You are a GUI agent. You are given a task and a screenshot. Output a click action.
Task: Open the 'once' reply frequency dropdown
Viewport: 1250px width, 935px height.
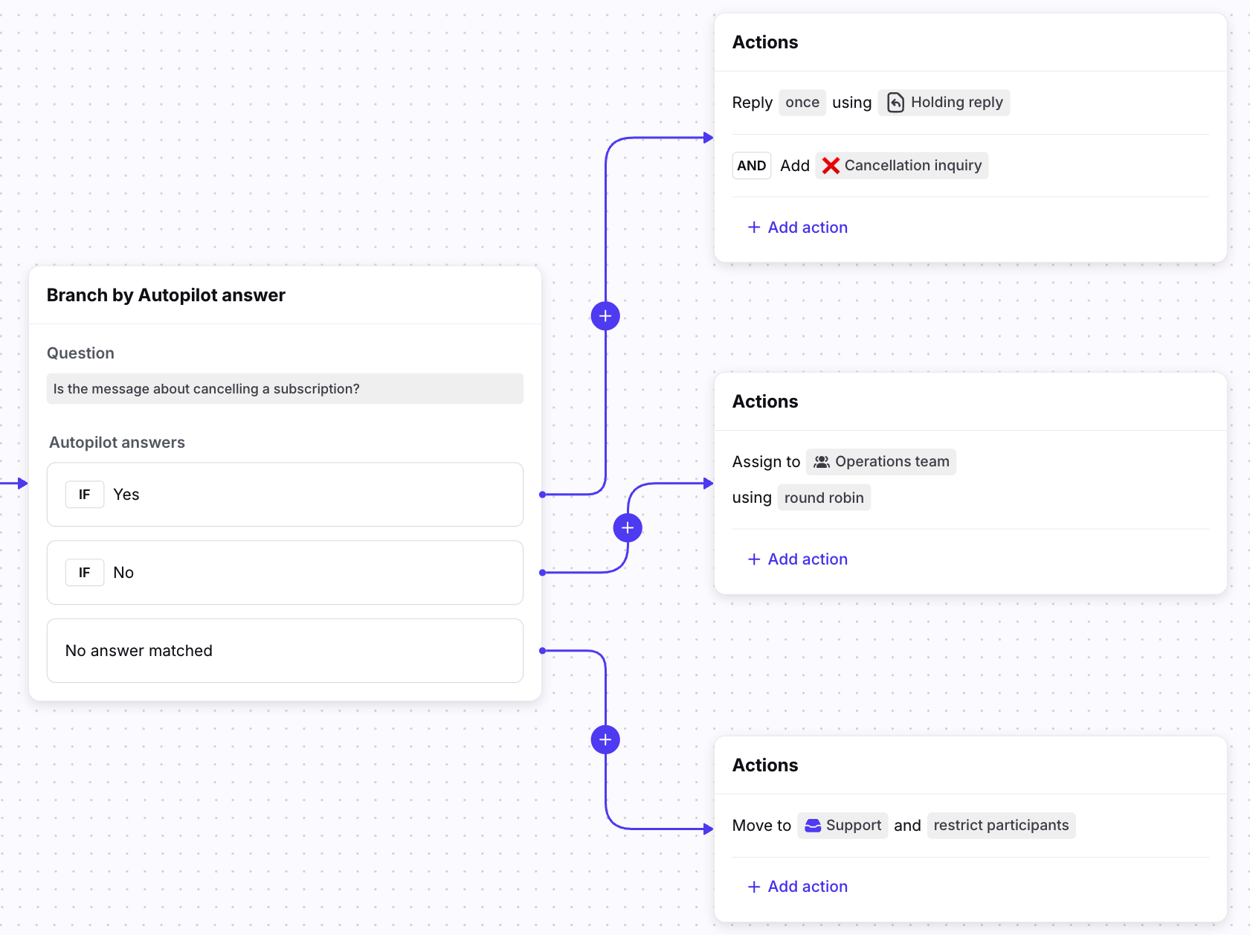pos(802,103)
